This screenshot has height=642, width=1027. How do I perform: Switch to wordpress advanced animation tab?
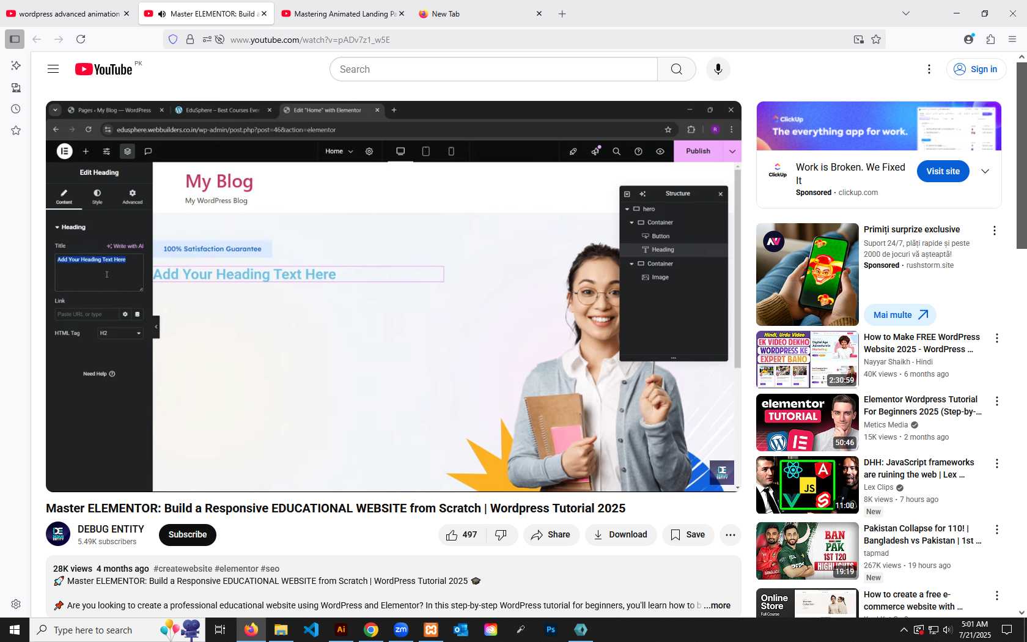[68, 13]
